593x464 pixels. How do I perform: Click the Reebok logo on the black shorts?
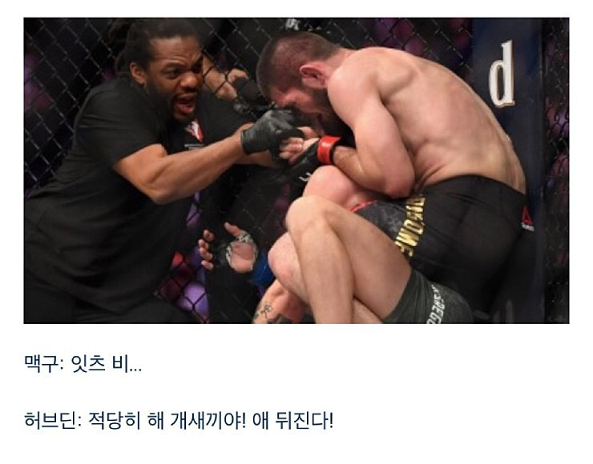[527, 219]
